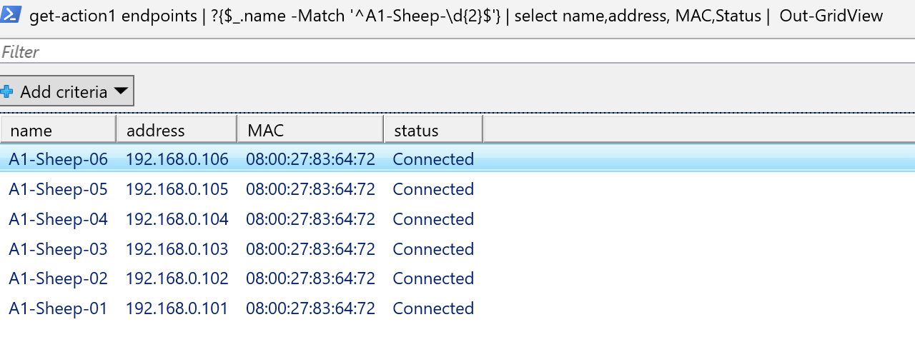Sort by the MAC column header

pyautogui.click(x=310, y=131)
